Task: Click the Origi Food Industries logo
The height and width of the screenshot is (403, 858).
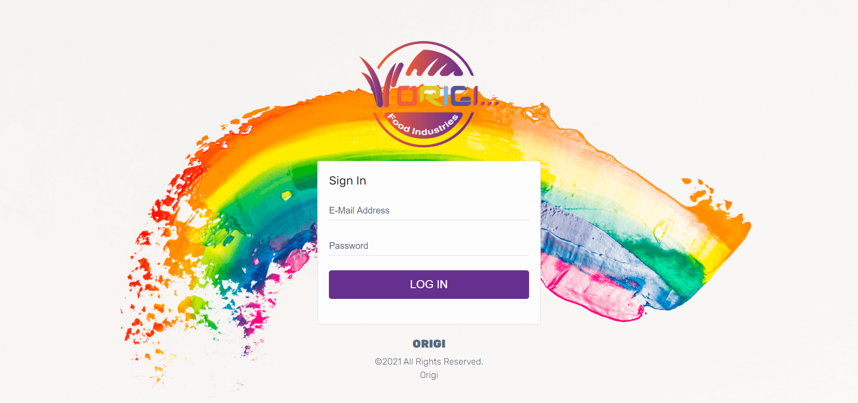Action: [x=424, y=94]
